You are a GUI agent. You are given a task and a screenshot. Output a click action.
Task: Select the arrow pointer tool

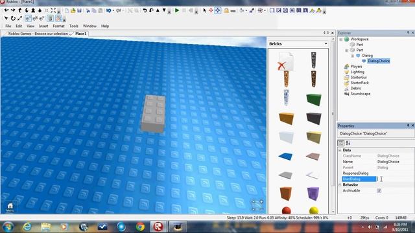pyautogui.click(x=204, y=10)
